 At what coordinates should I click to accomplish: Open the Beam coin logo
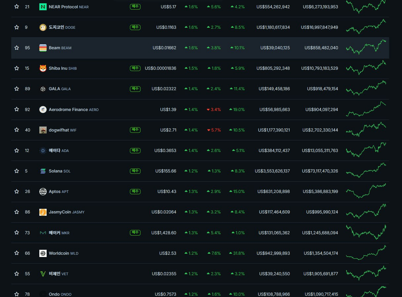tap(43, 48)
